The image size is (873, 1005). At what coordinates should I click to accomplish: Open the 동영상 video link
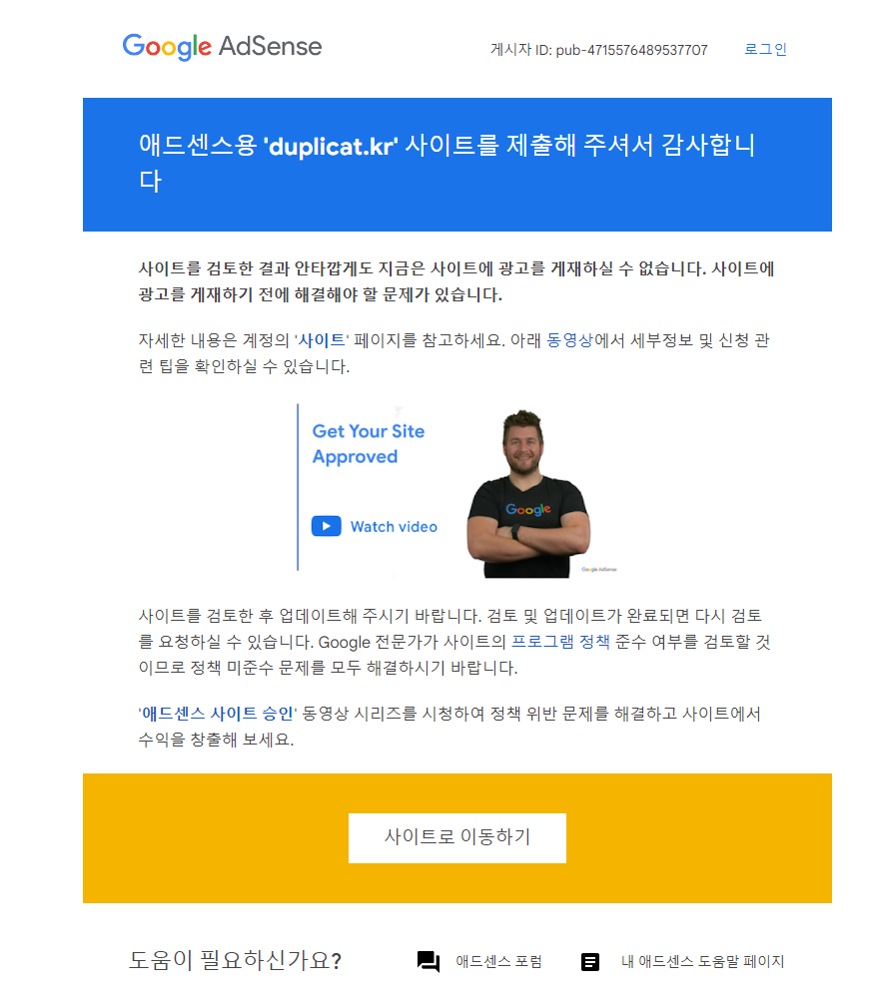click(569, 340)
